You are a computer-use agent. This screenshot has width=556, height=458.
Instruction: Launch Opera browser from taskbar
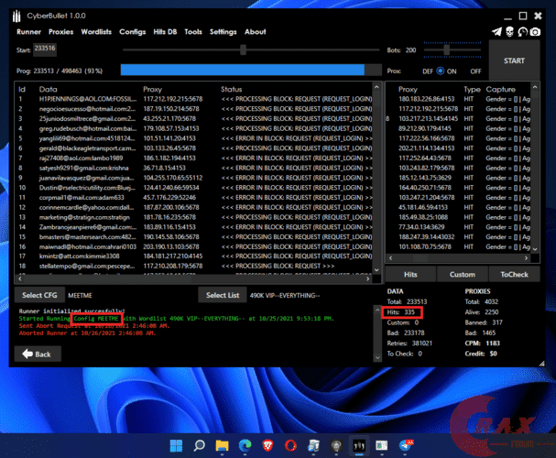[x=290, y=445]
